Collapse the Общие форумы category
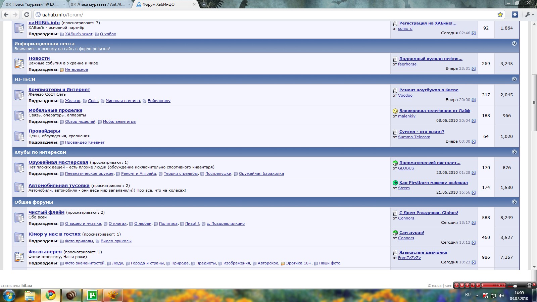Viewport: 537px width, 302px height. click(514, 202)
